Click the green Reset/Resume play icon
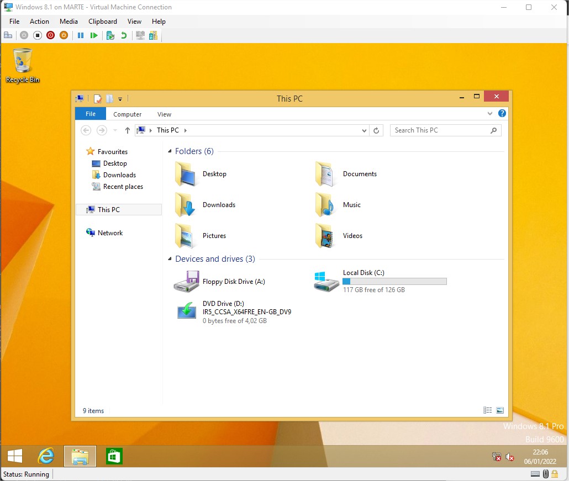Image resolution: width=569 pixels, height=481 pixels. [94, 35]
